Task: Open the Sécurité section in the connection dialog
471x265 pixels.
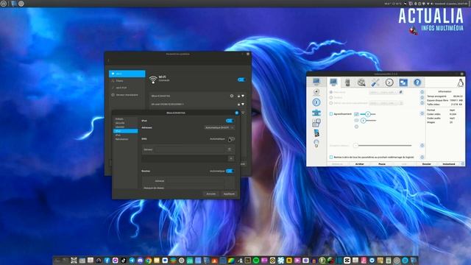Action: click(x=126, y=123)
